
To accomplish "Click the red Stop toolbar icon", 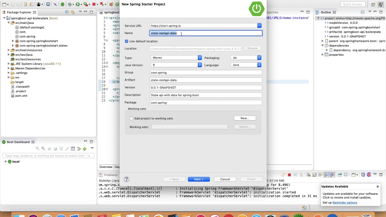I will click(94, 4).
